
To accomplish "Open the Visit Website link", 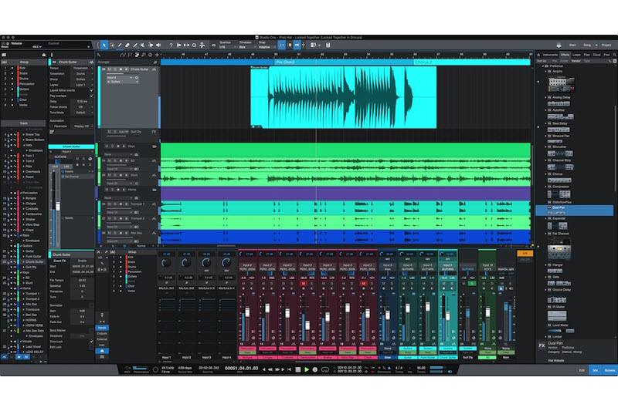I will pos(555,360).
